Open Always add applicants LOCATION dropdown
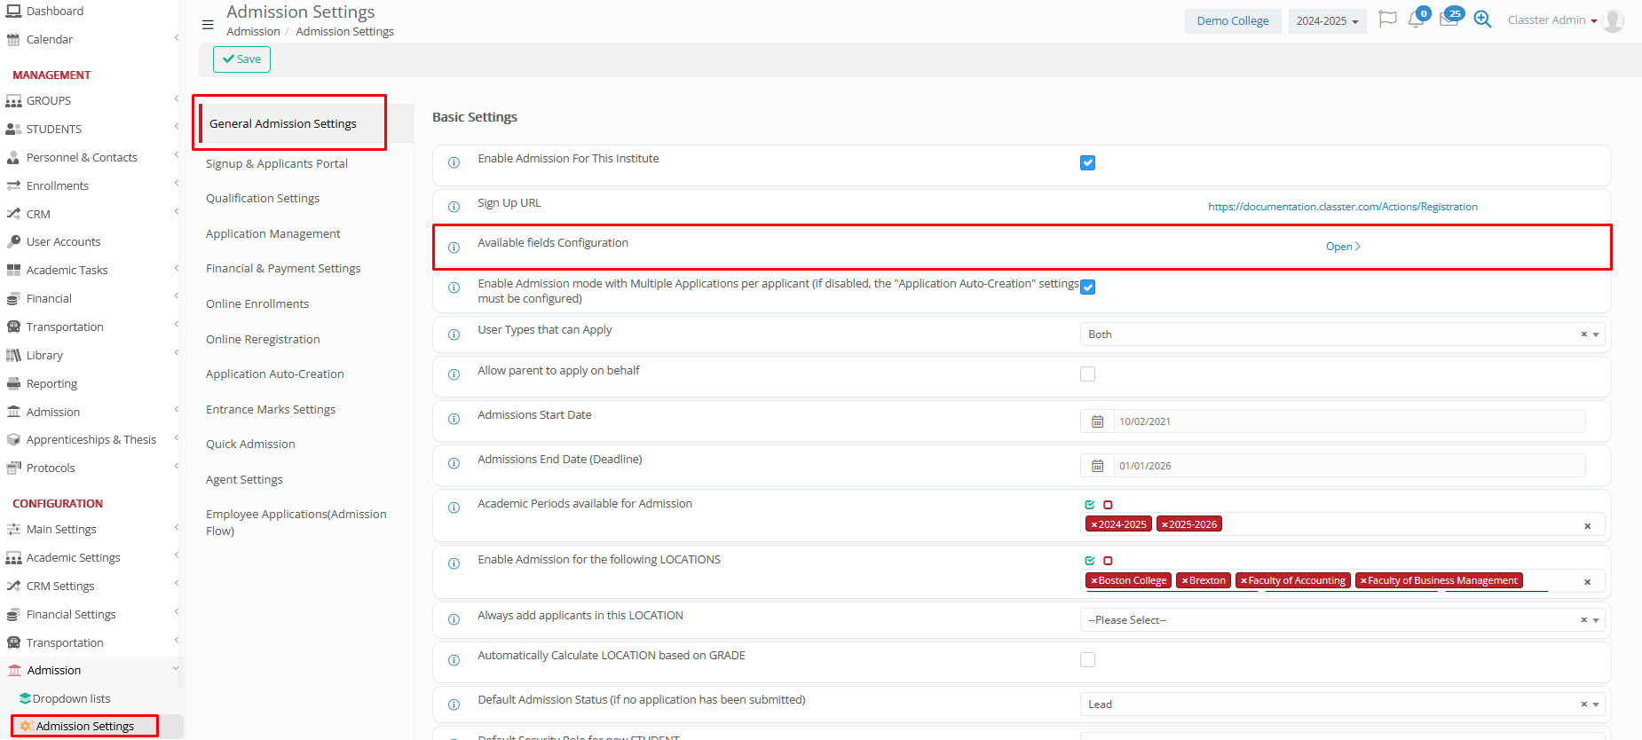Image resolution: width=1642 pixels, height=740 pixels. (1331, 620)
